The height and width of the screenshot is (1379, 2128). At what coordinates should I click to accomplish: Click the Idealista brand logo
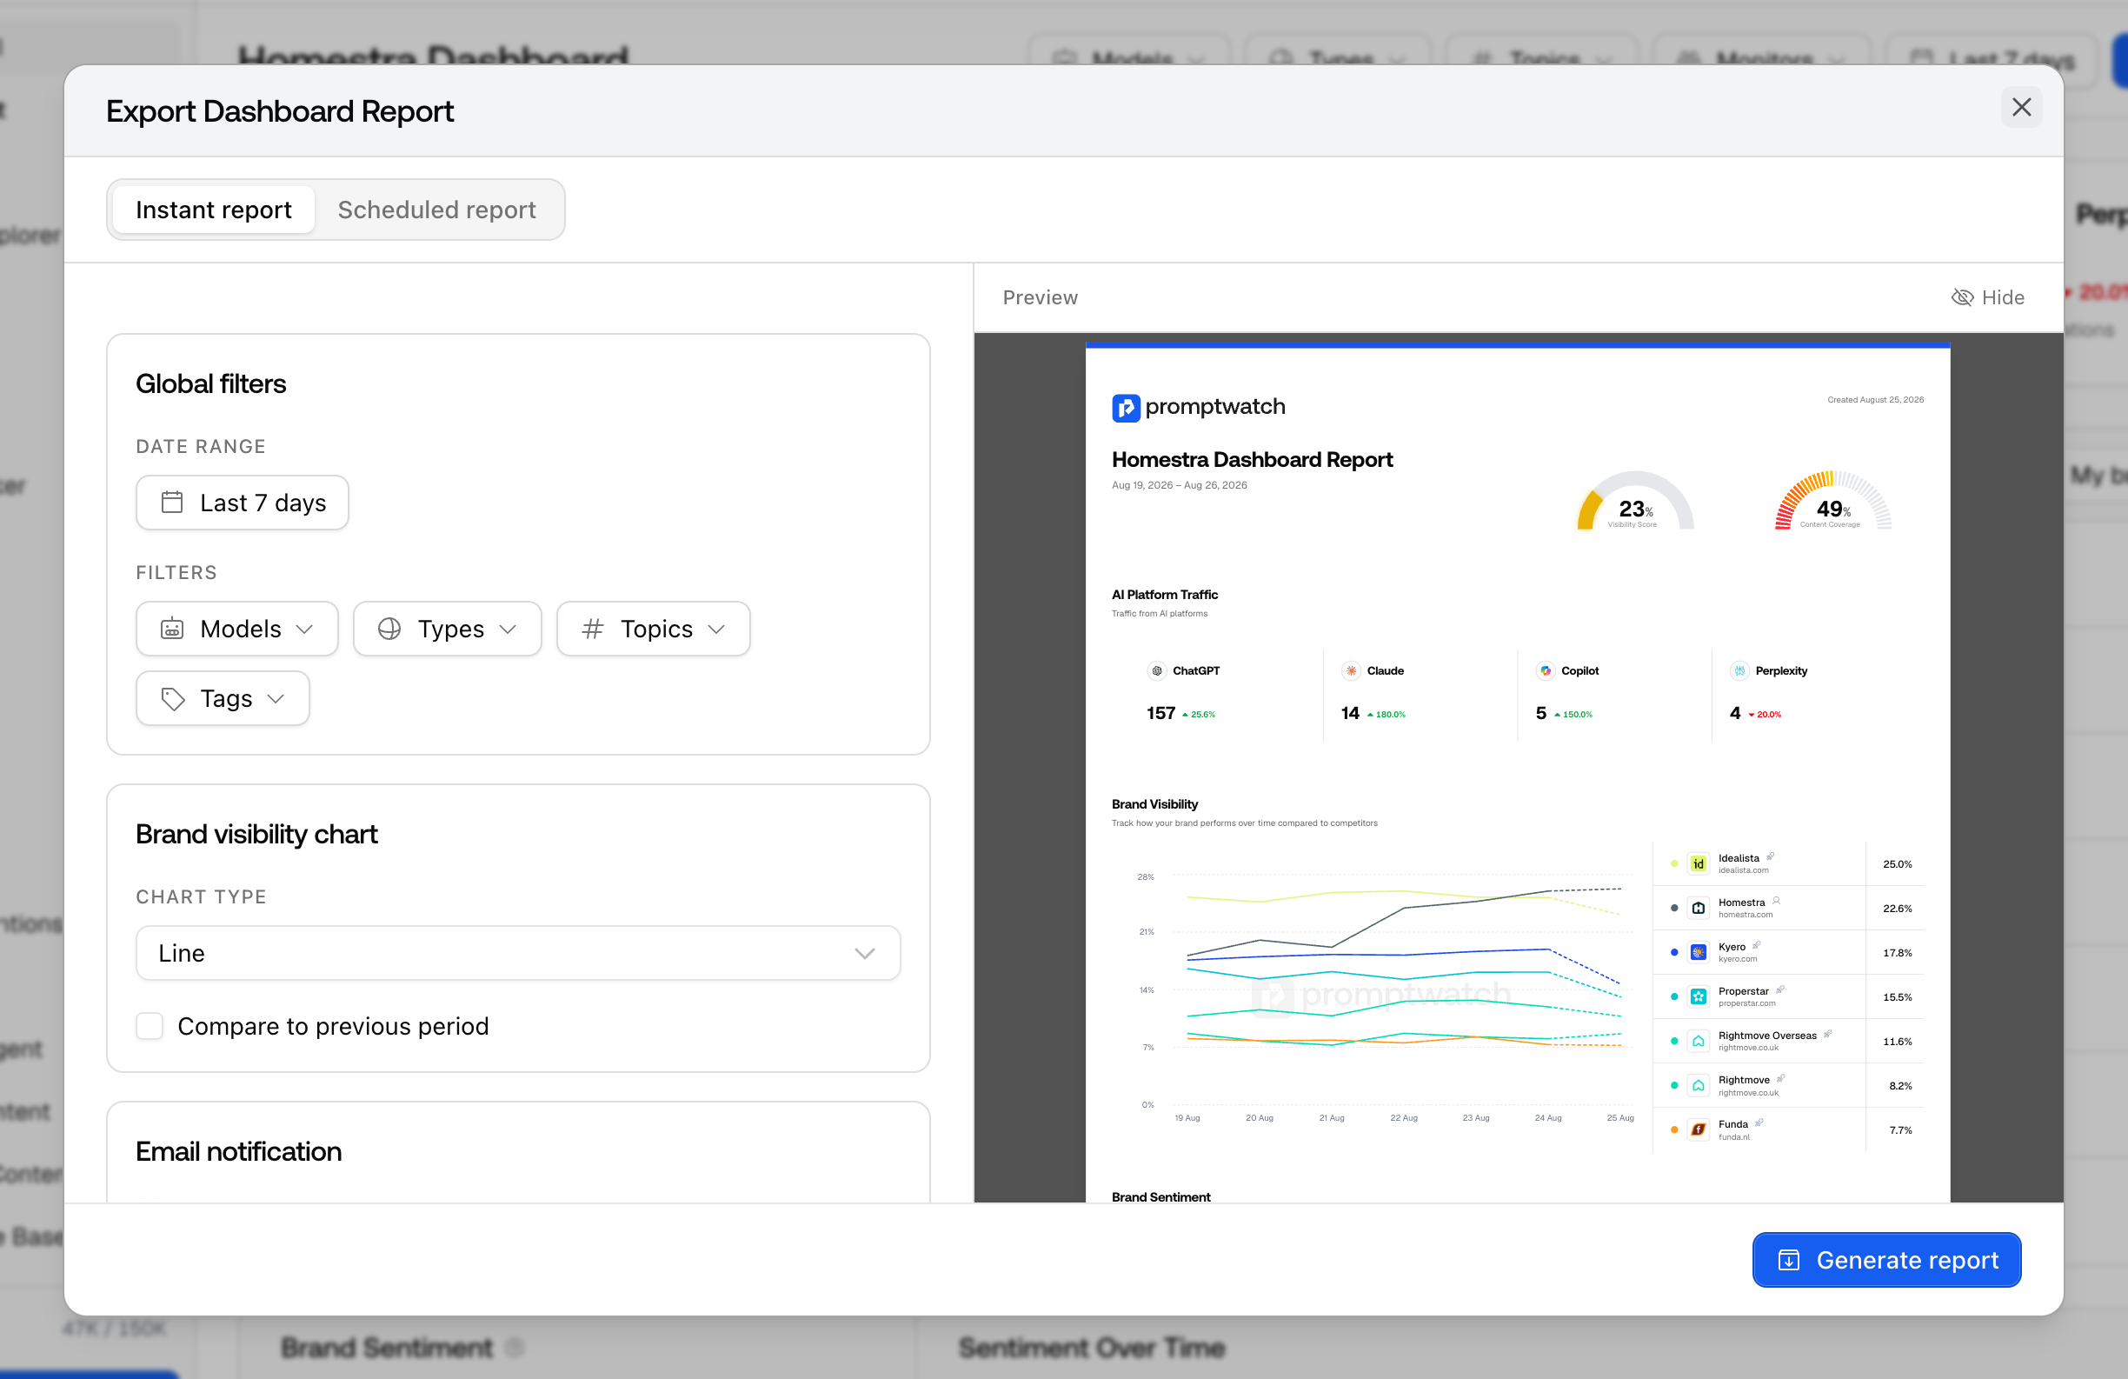(1698, 864)
